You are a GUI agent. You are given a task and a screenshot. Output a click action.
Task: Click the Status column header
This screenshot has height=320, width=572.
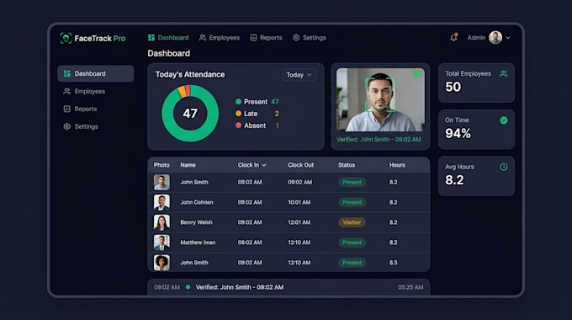(347, 165)
